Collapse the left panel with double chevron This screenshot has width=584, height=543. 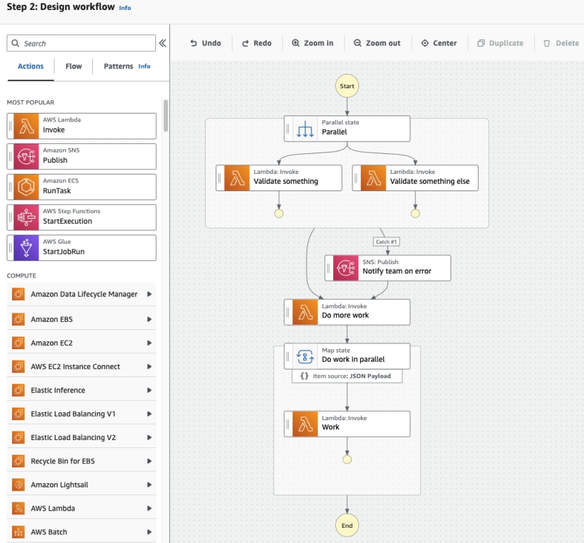163,43
